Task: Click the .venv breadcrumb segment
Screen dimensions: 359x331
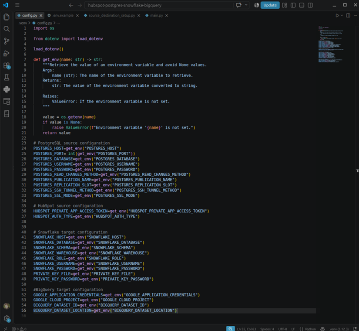Action: click(23, 23)
